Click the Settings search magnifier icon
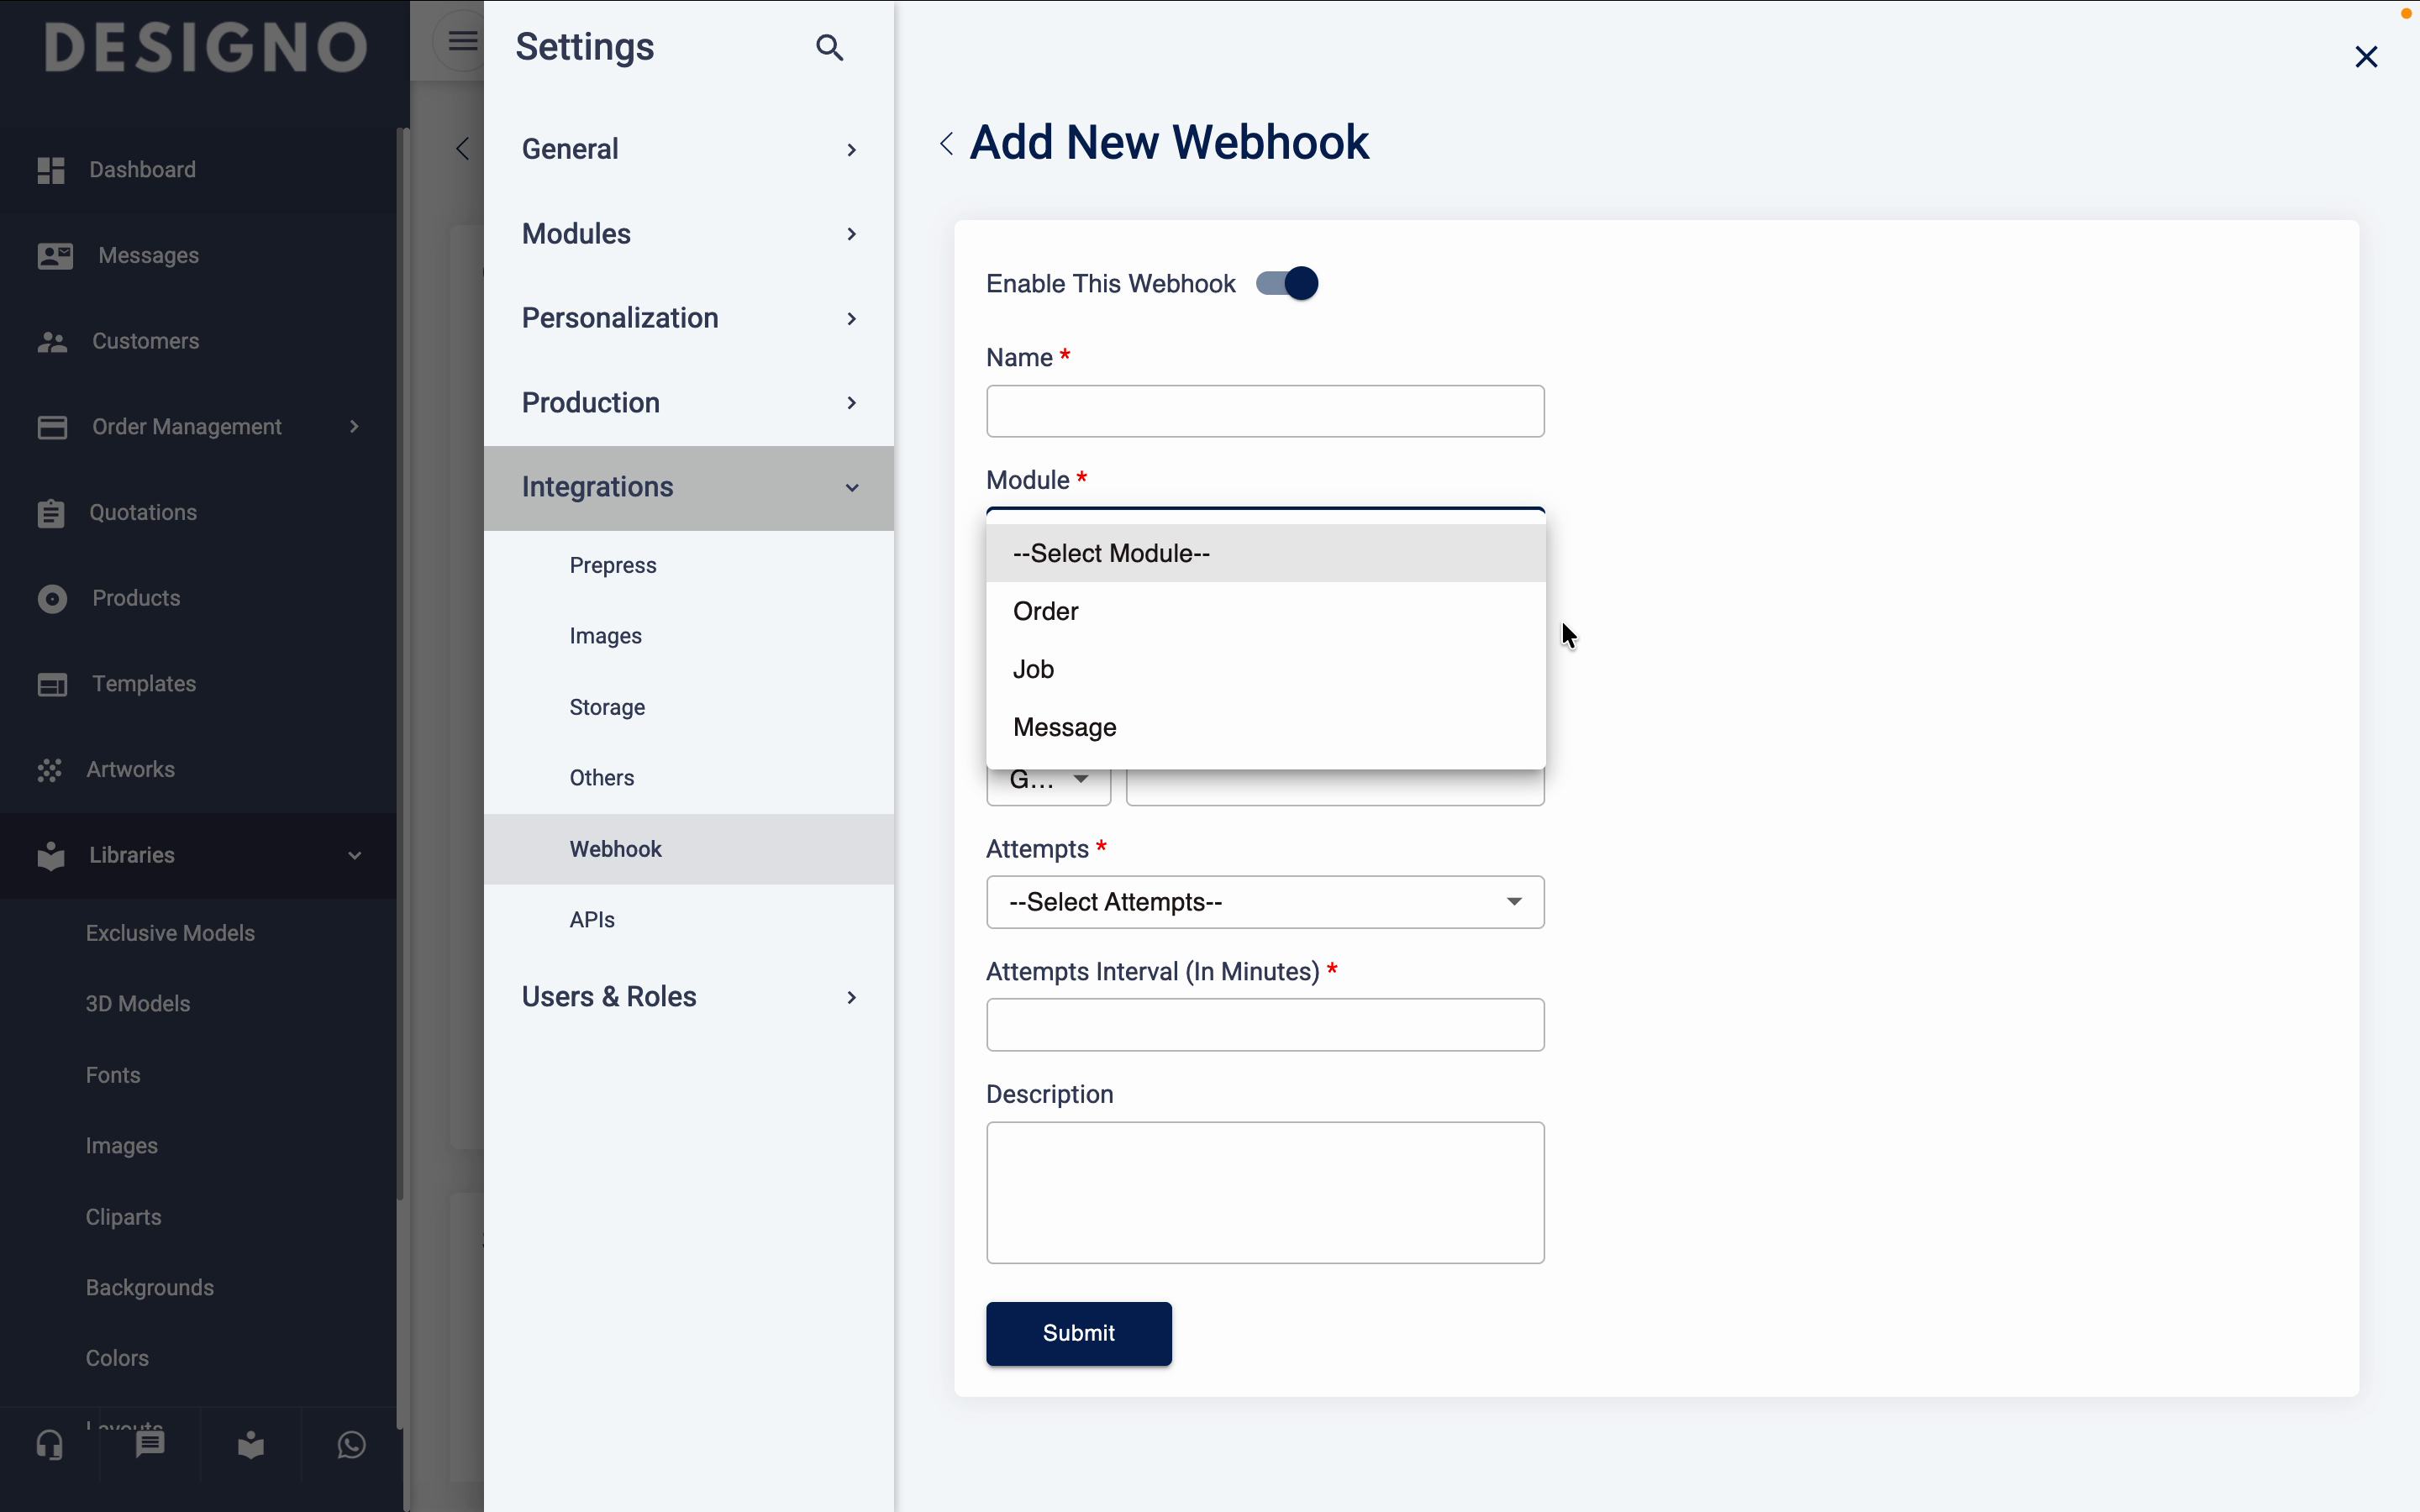This screenshot has height=1512, width=2420. point(829,47)
